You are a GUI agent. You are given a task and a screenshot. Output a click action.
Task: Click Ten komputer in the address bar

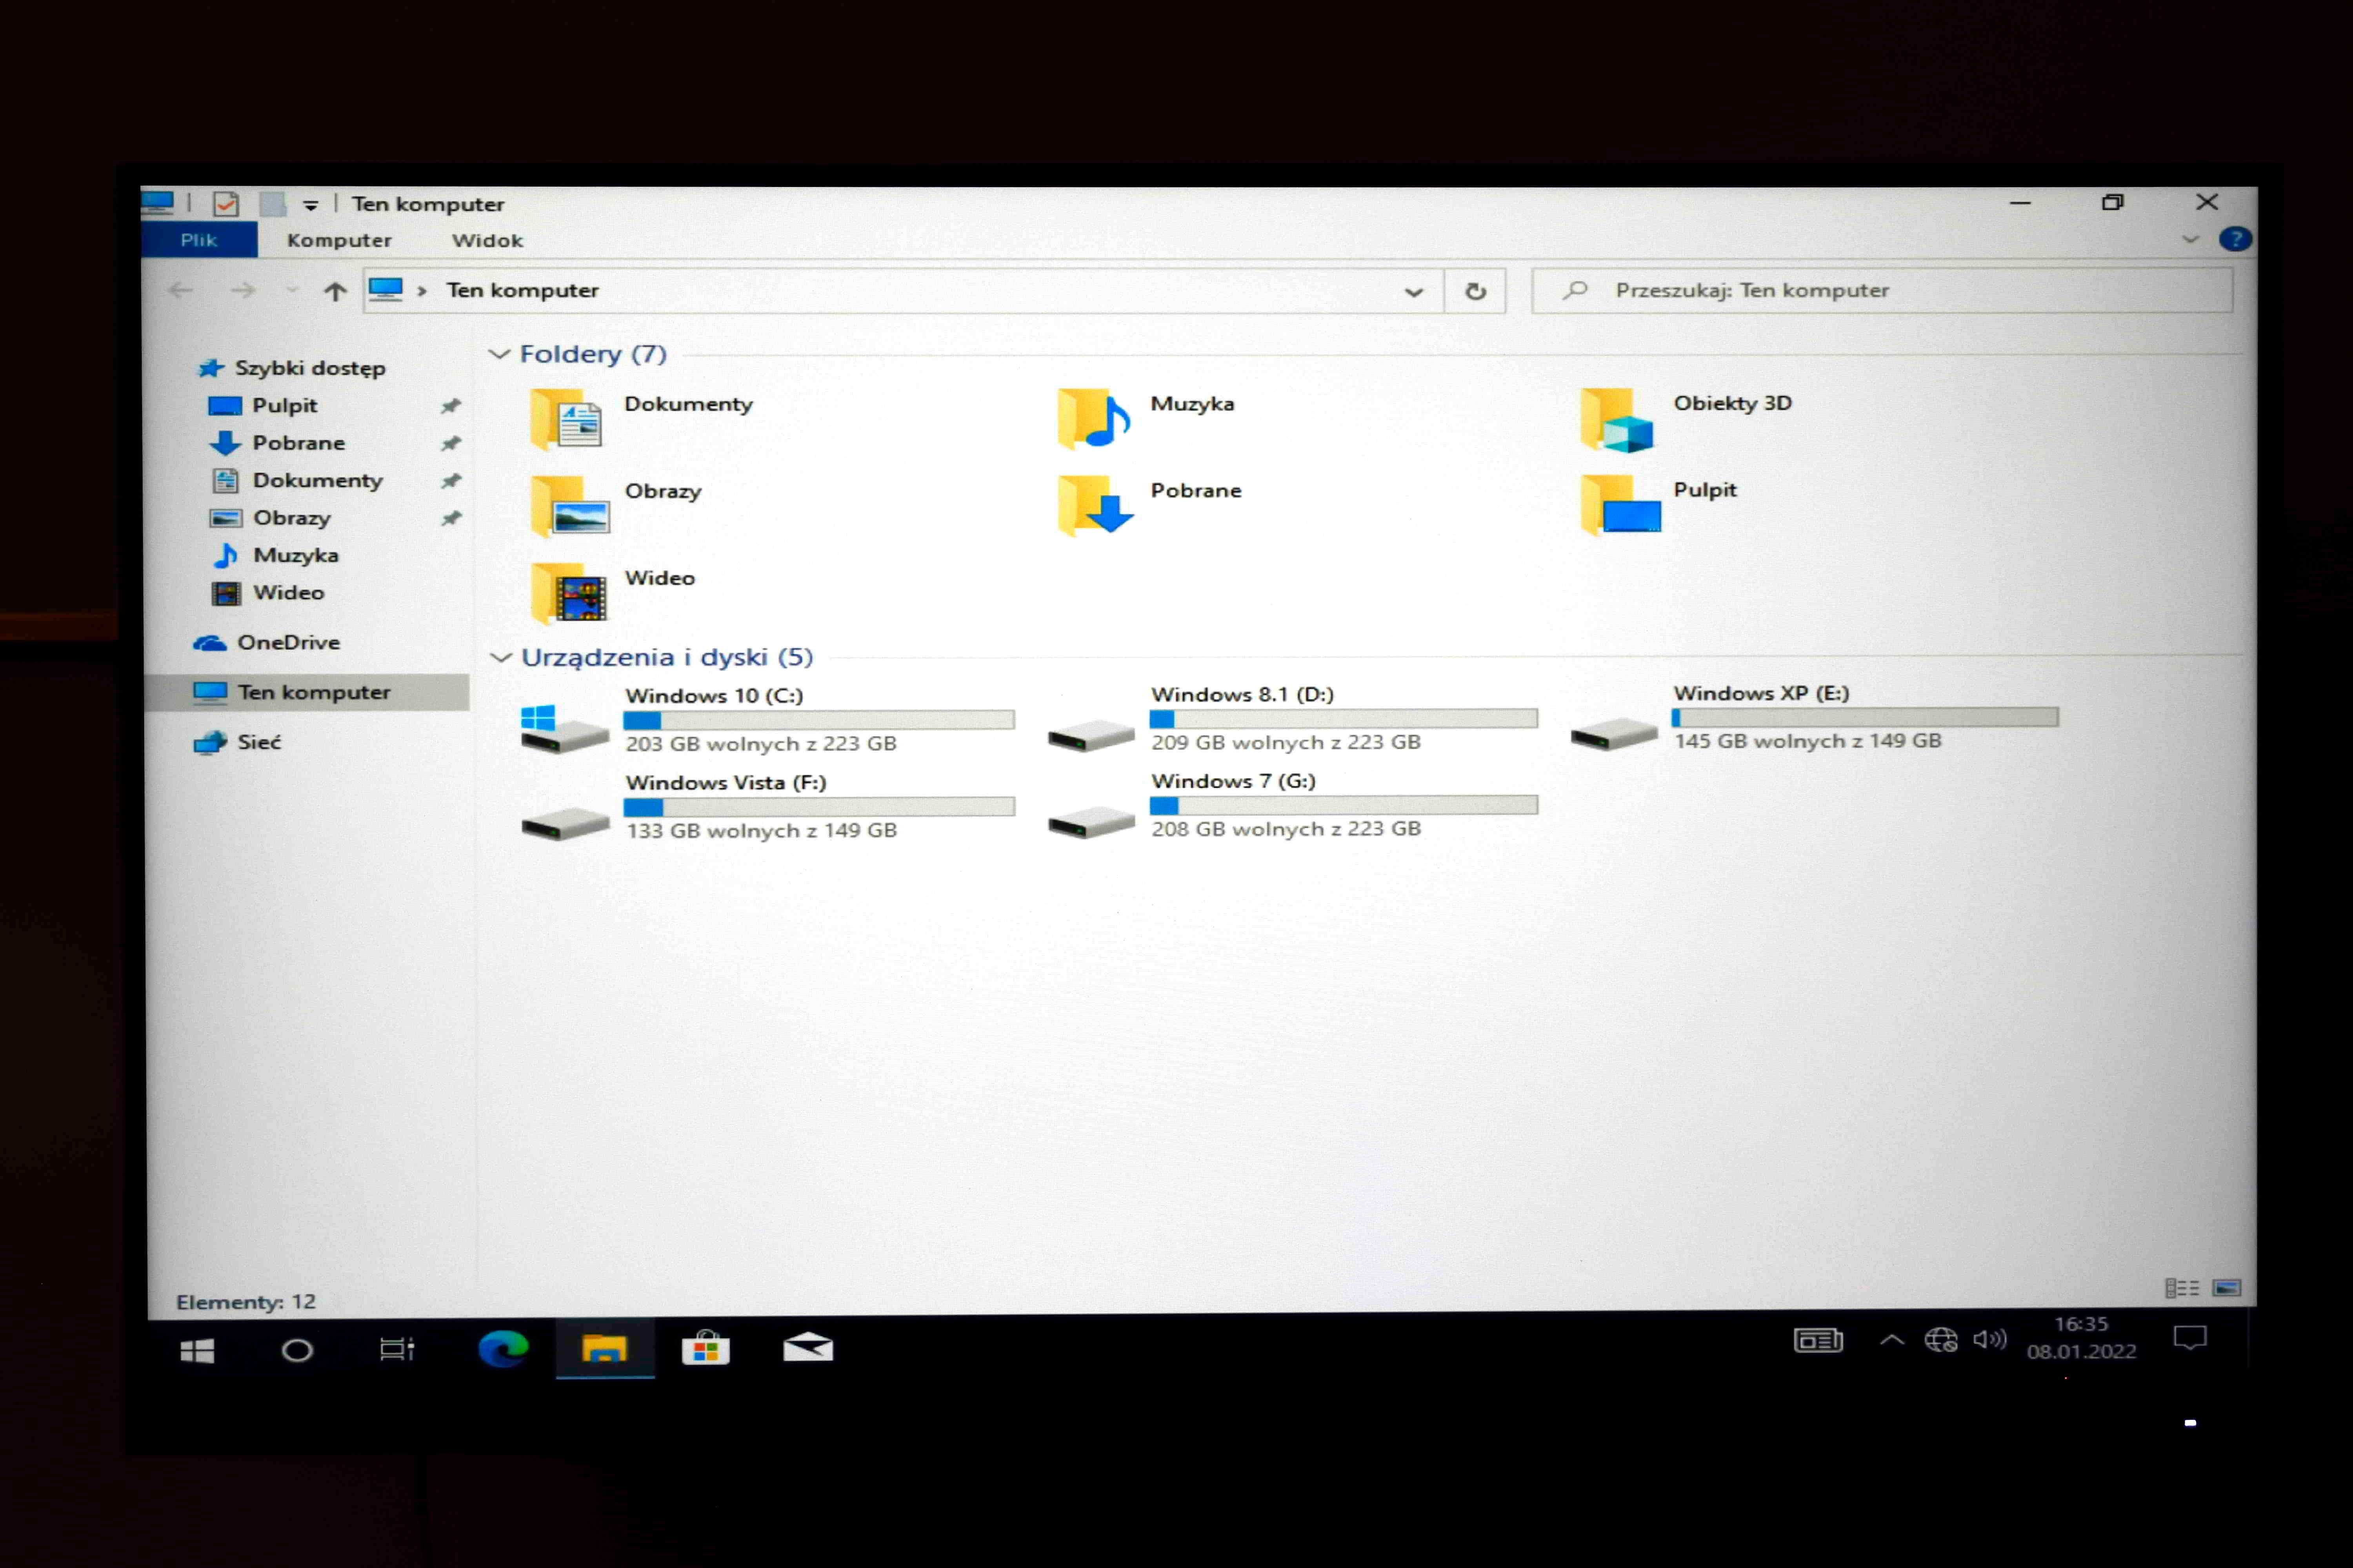[522, 290]
